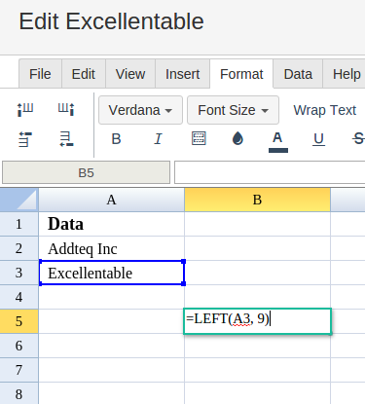Switch to the Data tab
This screenshot has height=404, width=365.
pyautogui.click(x=298, y=74)
